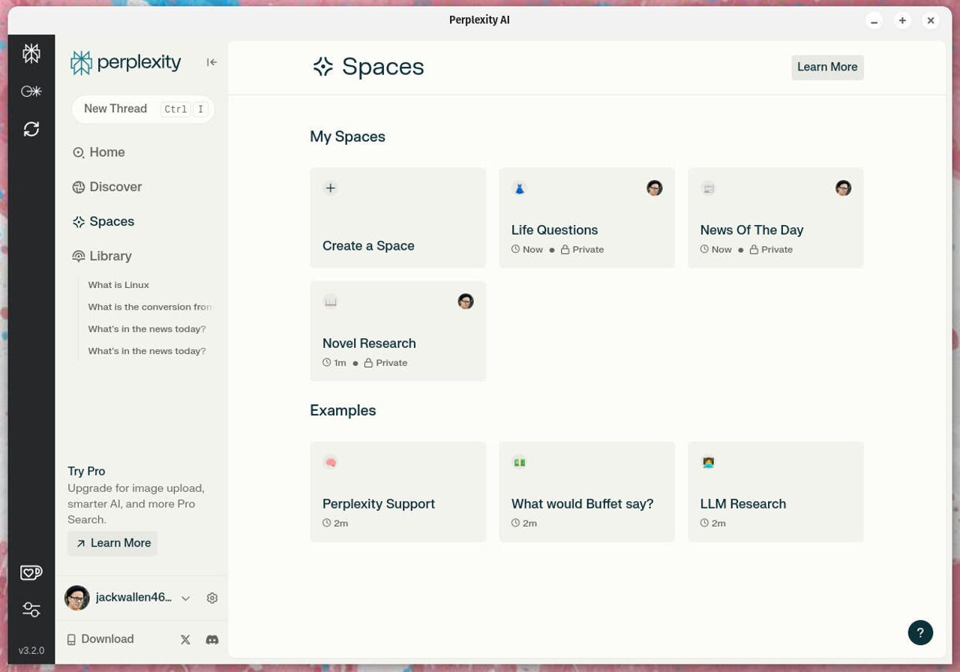Click the Learn More button in Spaces header

(827, 67)
